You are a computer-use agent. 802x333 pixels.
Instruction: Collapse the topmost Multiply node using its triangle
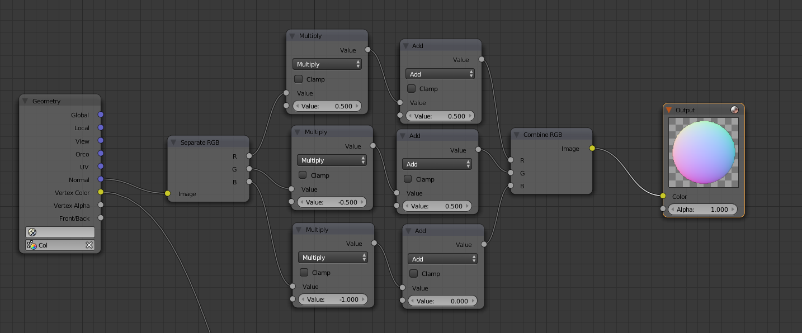(x=292, y=36)
